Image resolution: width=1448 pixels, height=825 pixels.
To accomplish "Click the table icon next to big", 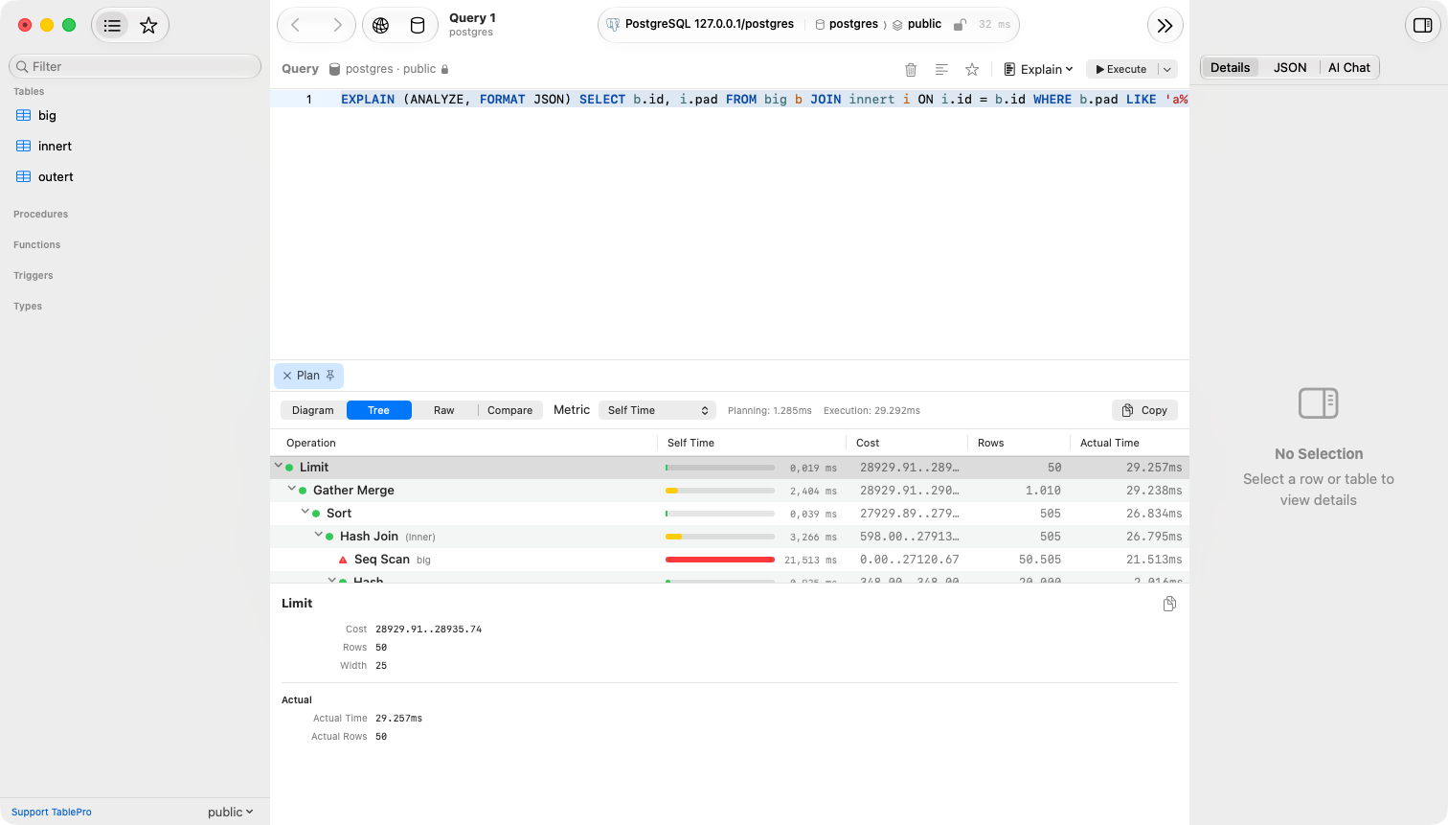I will click(24, 115).
